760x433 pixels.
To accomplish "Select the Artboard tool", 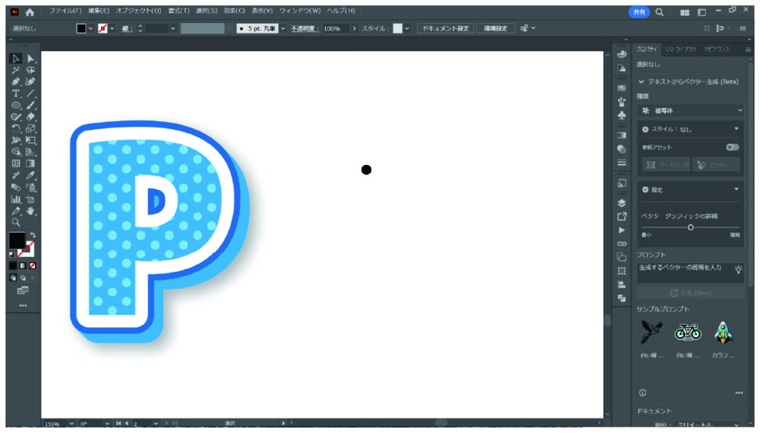I will point(30,199).
